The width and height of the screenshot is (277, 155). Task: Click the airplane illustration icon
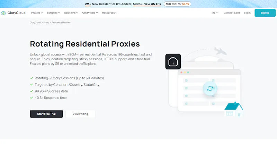coord(220,51)
